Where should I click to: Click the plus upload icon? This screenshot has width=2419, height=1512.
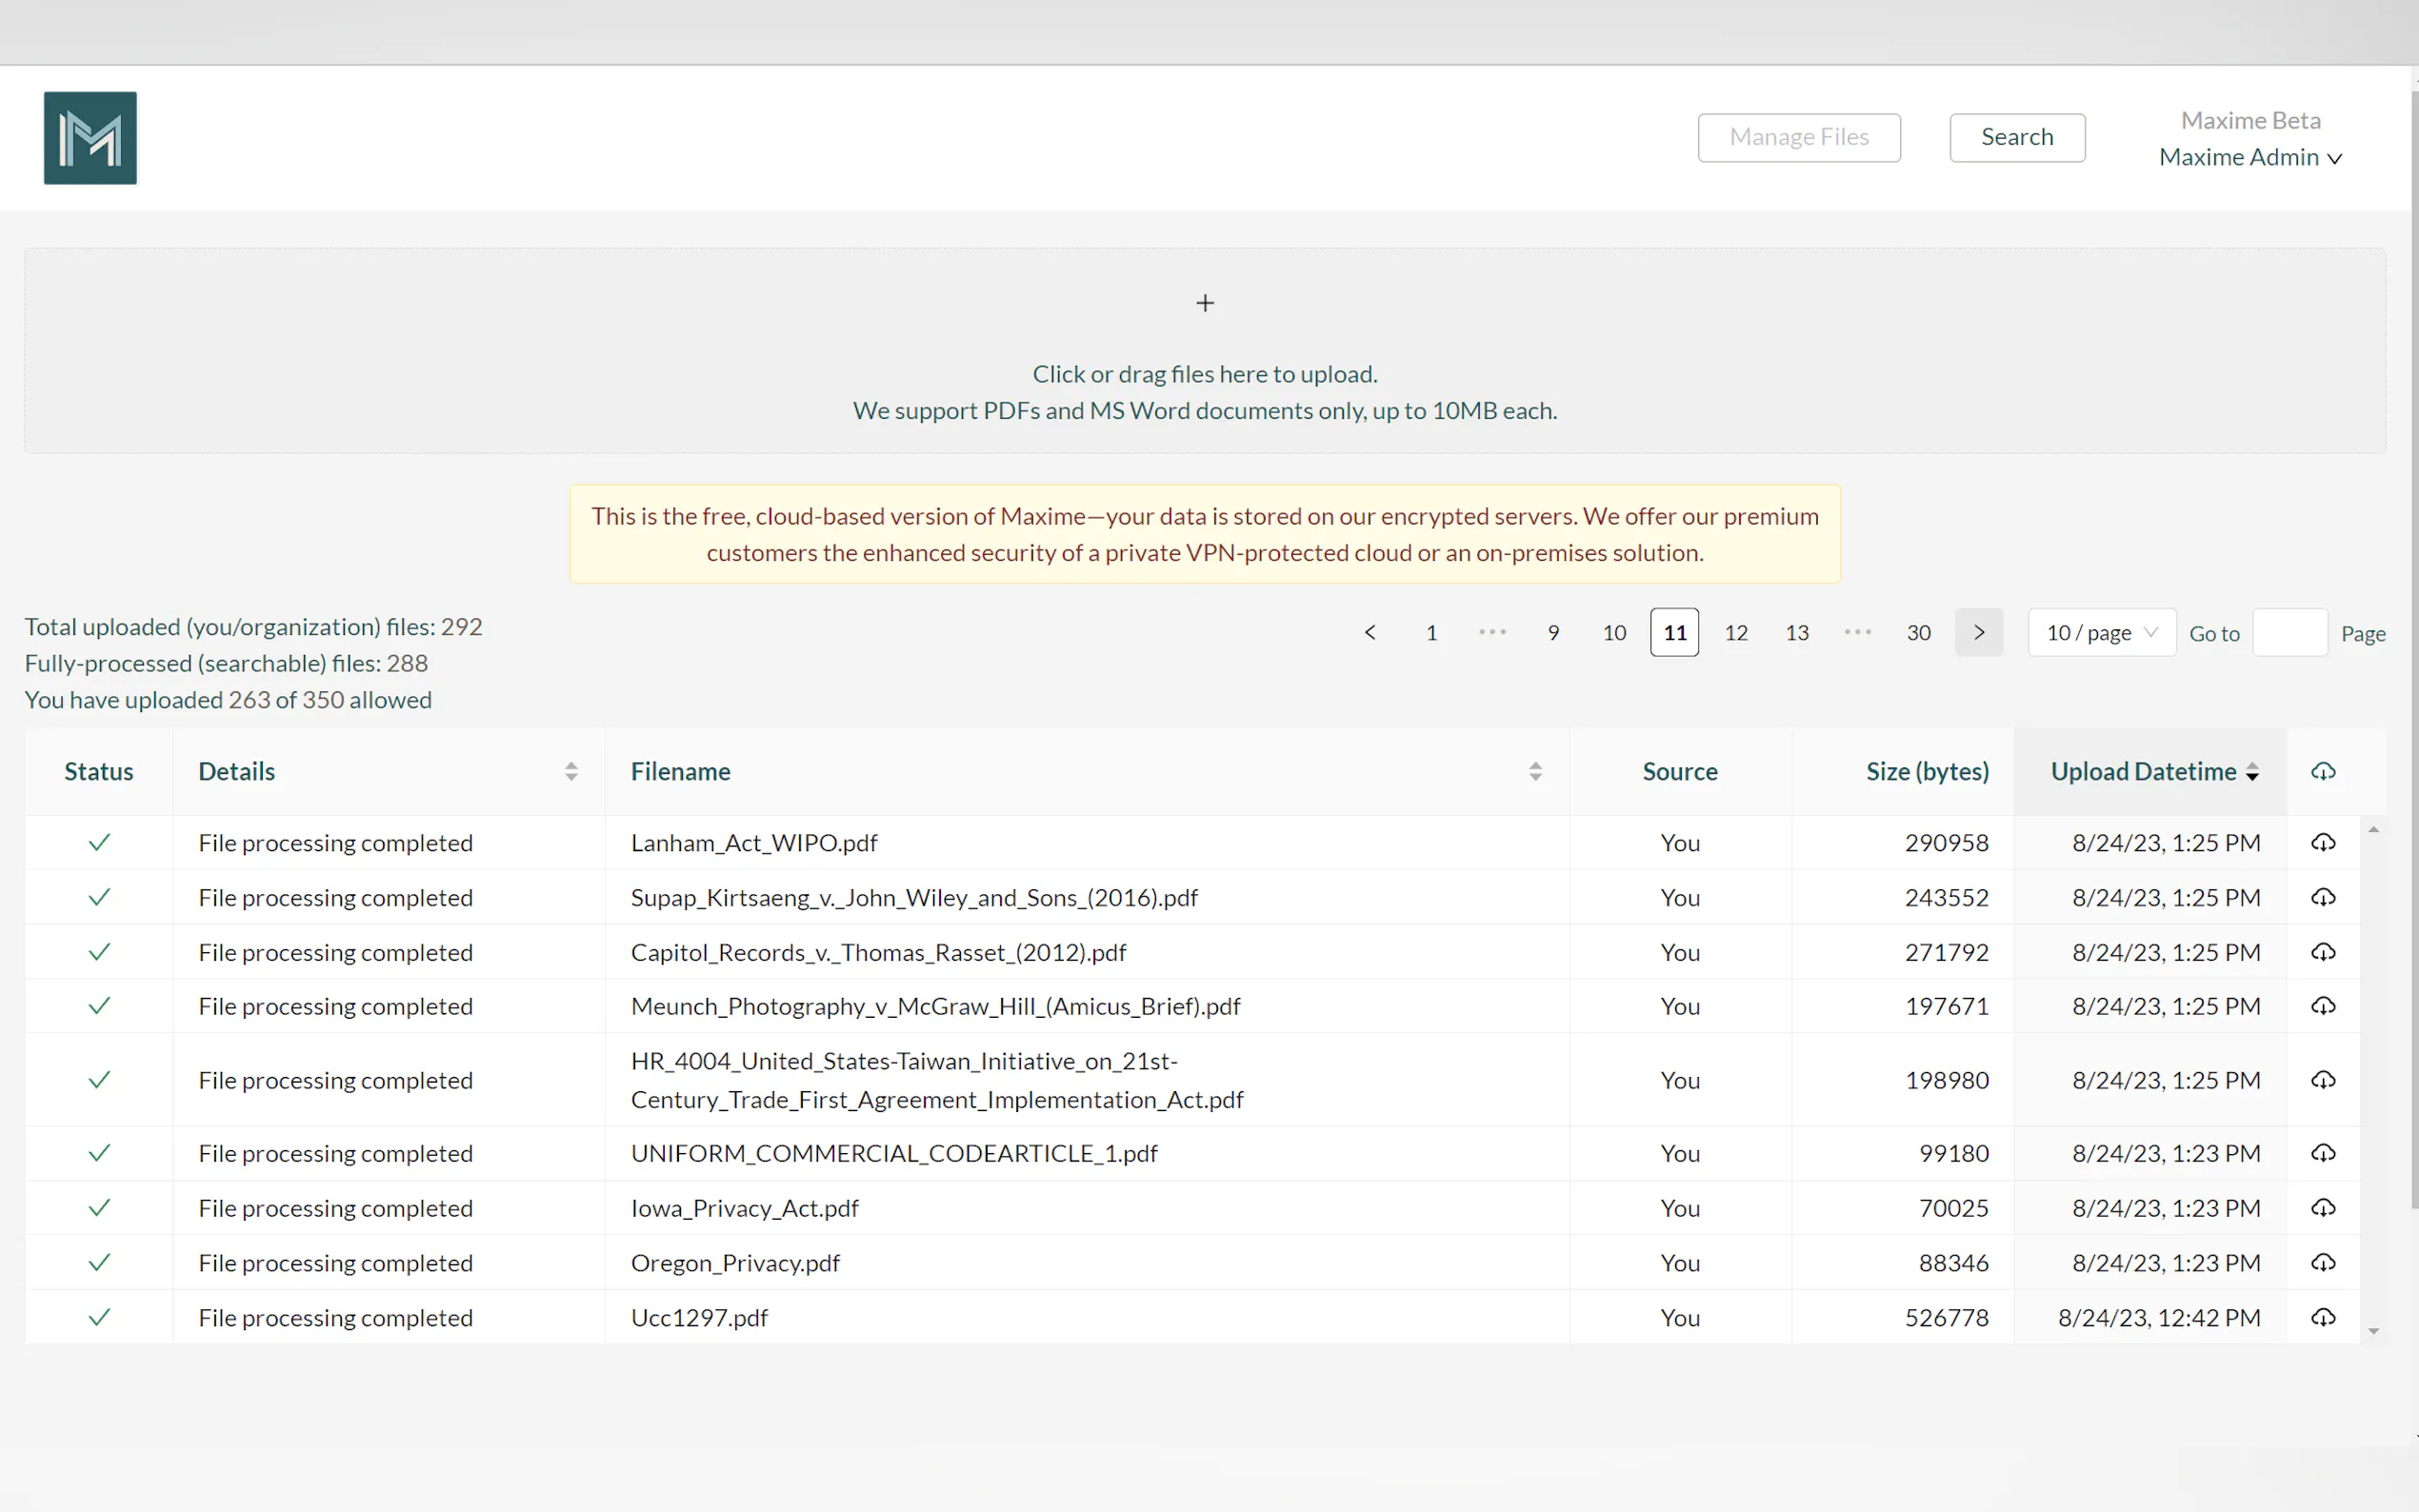pyautogui.click(x=1205, y=303)
